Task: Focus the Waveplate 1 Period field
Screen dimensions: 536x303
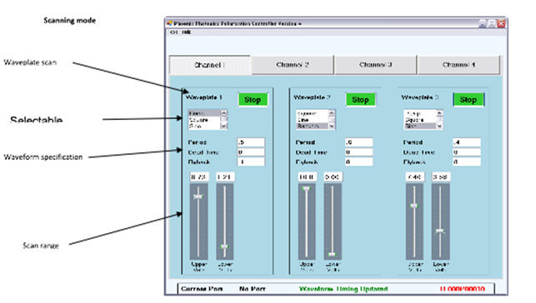Action: tap(251, 142)
